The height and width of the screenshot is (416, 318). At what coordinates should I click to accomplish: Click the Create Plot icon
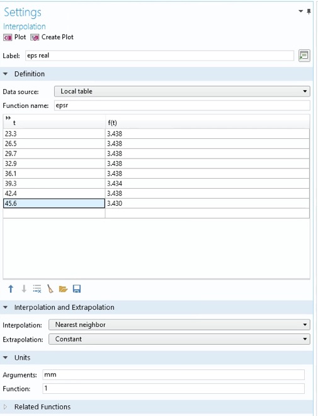[35, 37]
